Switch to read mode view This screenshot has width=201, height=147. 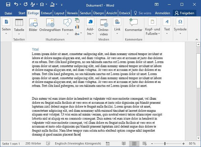click(124, 144)
